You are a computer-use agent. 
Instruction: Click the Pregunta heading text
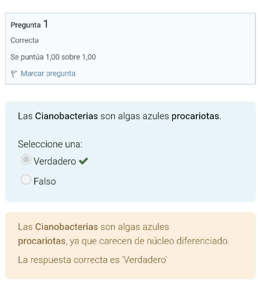point(25,25)
